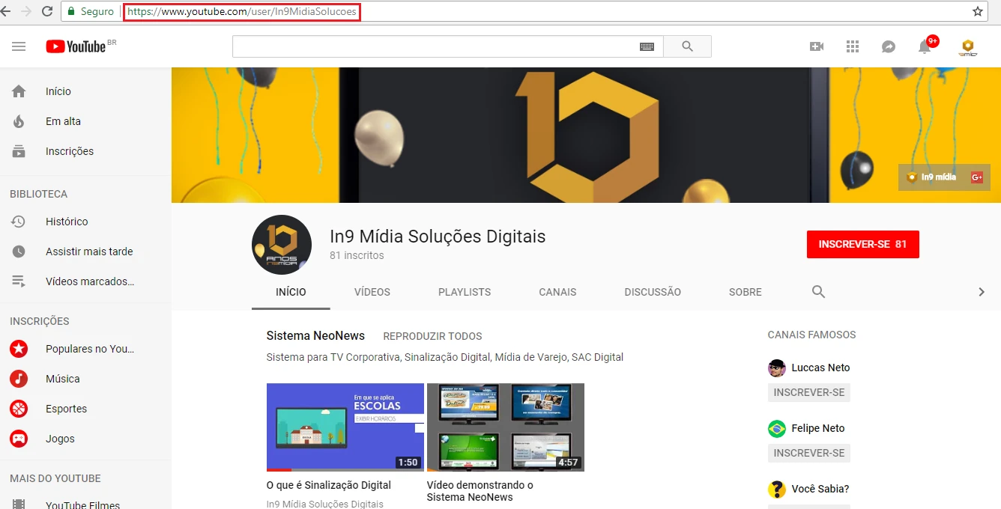Screen dimensions: 1001x509
Task: Click the In9 mídia banner link
Action: point(931,177)
